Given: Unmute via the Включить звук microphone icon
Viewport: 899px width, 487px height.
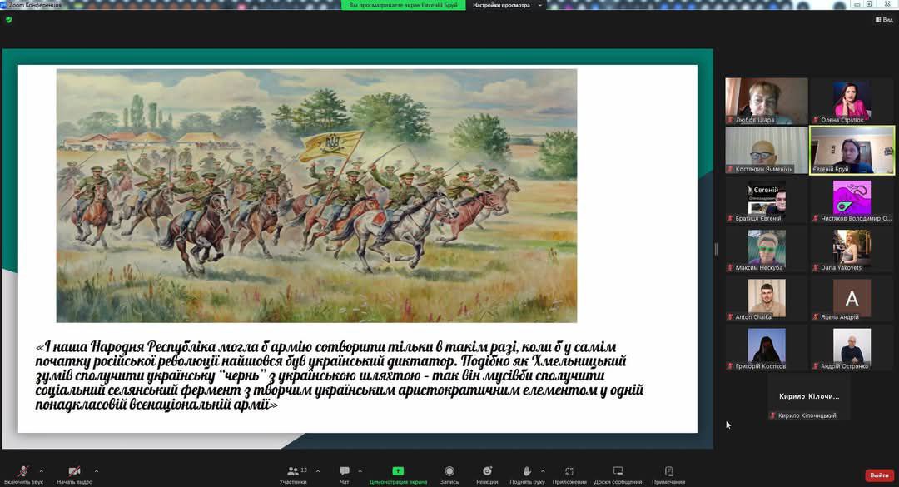Looking at the screenshot, I should tap(23, 471).
